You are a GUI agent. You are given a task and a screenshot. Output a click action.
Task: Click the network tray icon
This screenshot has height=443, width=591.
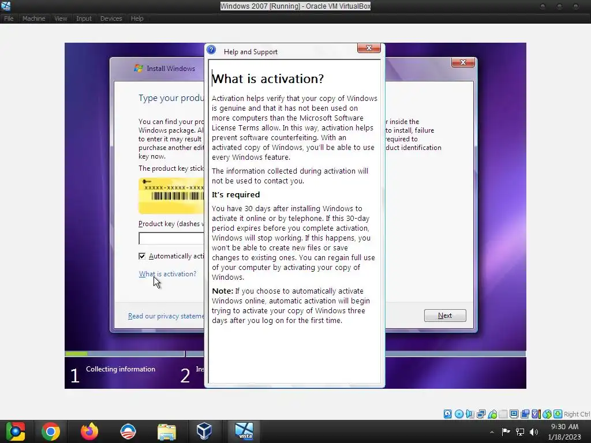click(x=520, y=431)
